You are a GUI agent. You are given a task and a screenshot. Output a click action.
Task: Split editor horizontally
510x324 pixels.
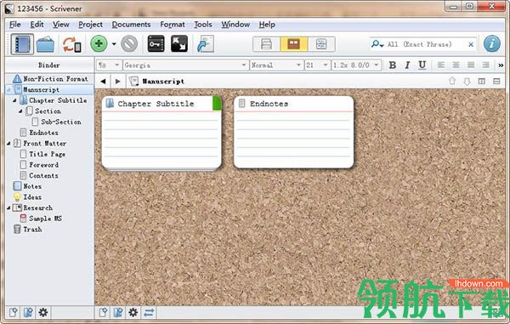[x=496, y=82]
